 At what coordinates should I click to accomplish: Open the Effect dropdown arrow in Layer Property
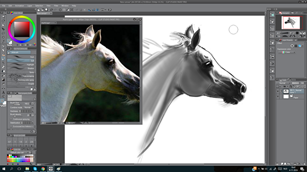click(303, 46)
